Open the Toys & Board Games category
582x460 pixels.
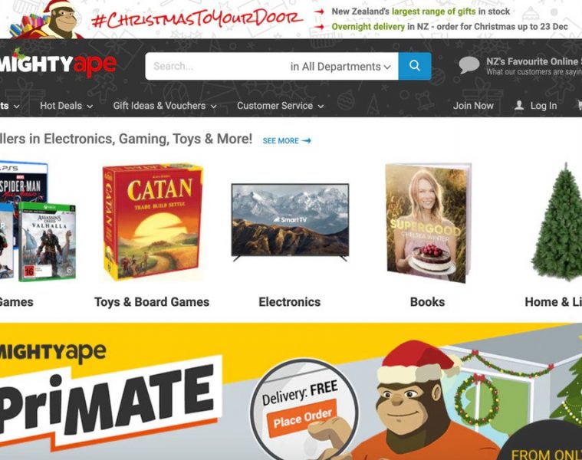point(152,302)
